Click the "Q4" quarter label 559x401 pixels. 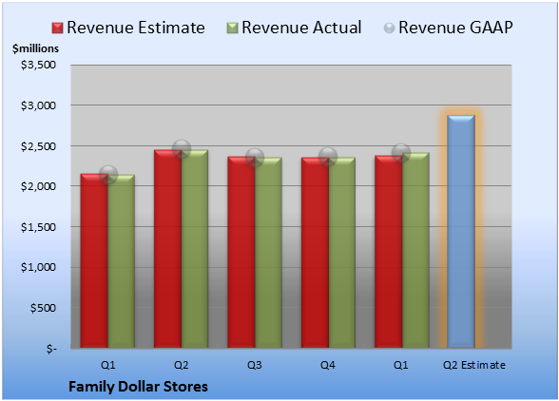coord(328,365)
